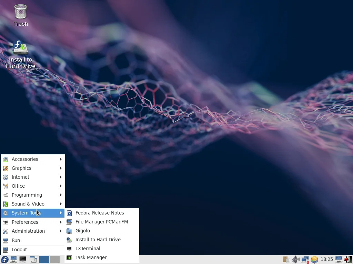Switch to the first blue workspace
Screen dimensions: 353x264
(44, 260)
